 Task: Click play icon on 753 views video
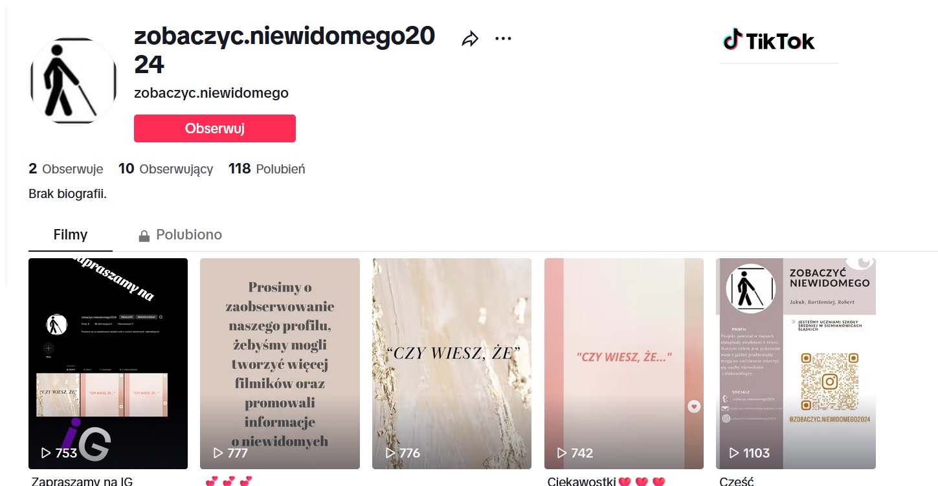click(x=46, y=453)
